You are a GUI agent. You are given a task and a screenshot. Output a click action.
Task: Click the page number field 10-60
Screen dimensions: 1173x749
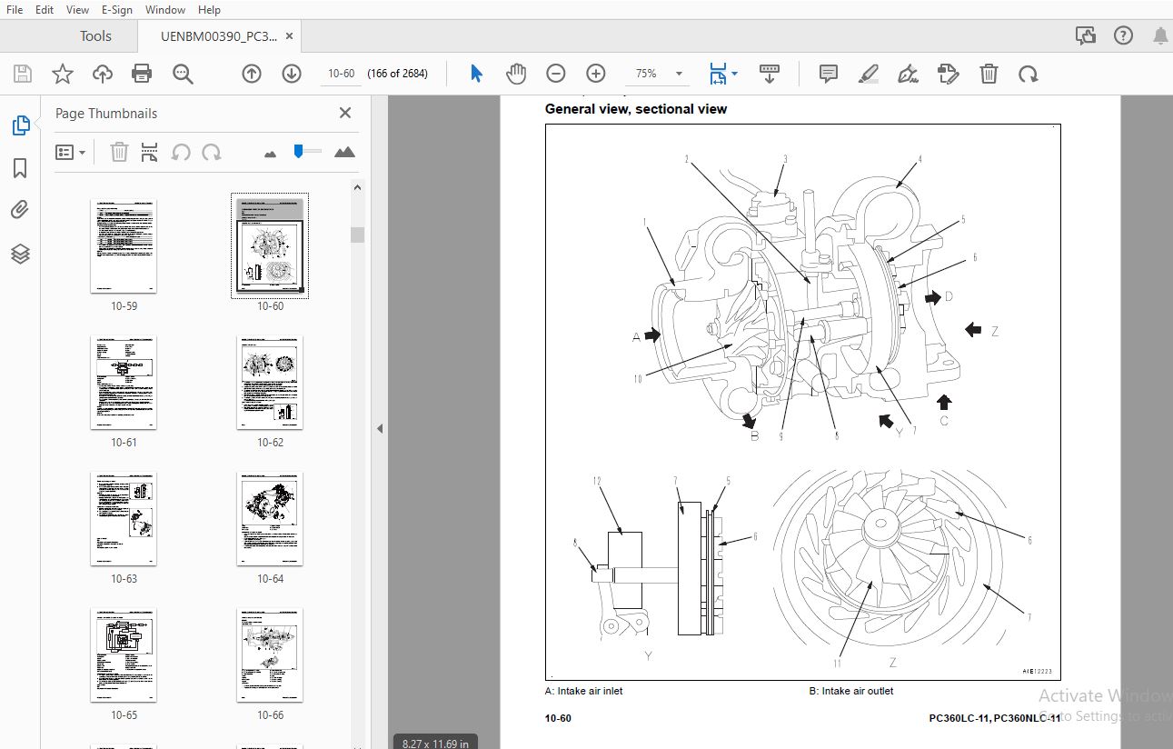[341, 74]
